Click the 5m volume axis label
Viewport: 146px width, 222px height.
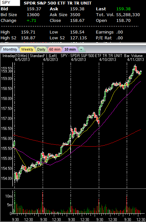tap(9, 205)
